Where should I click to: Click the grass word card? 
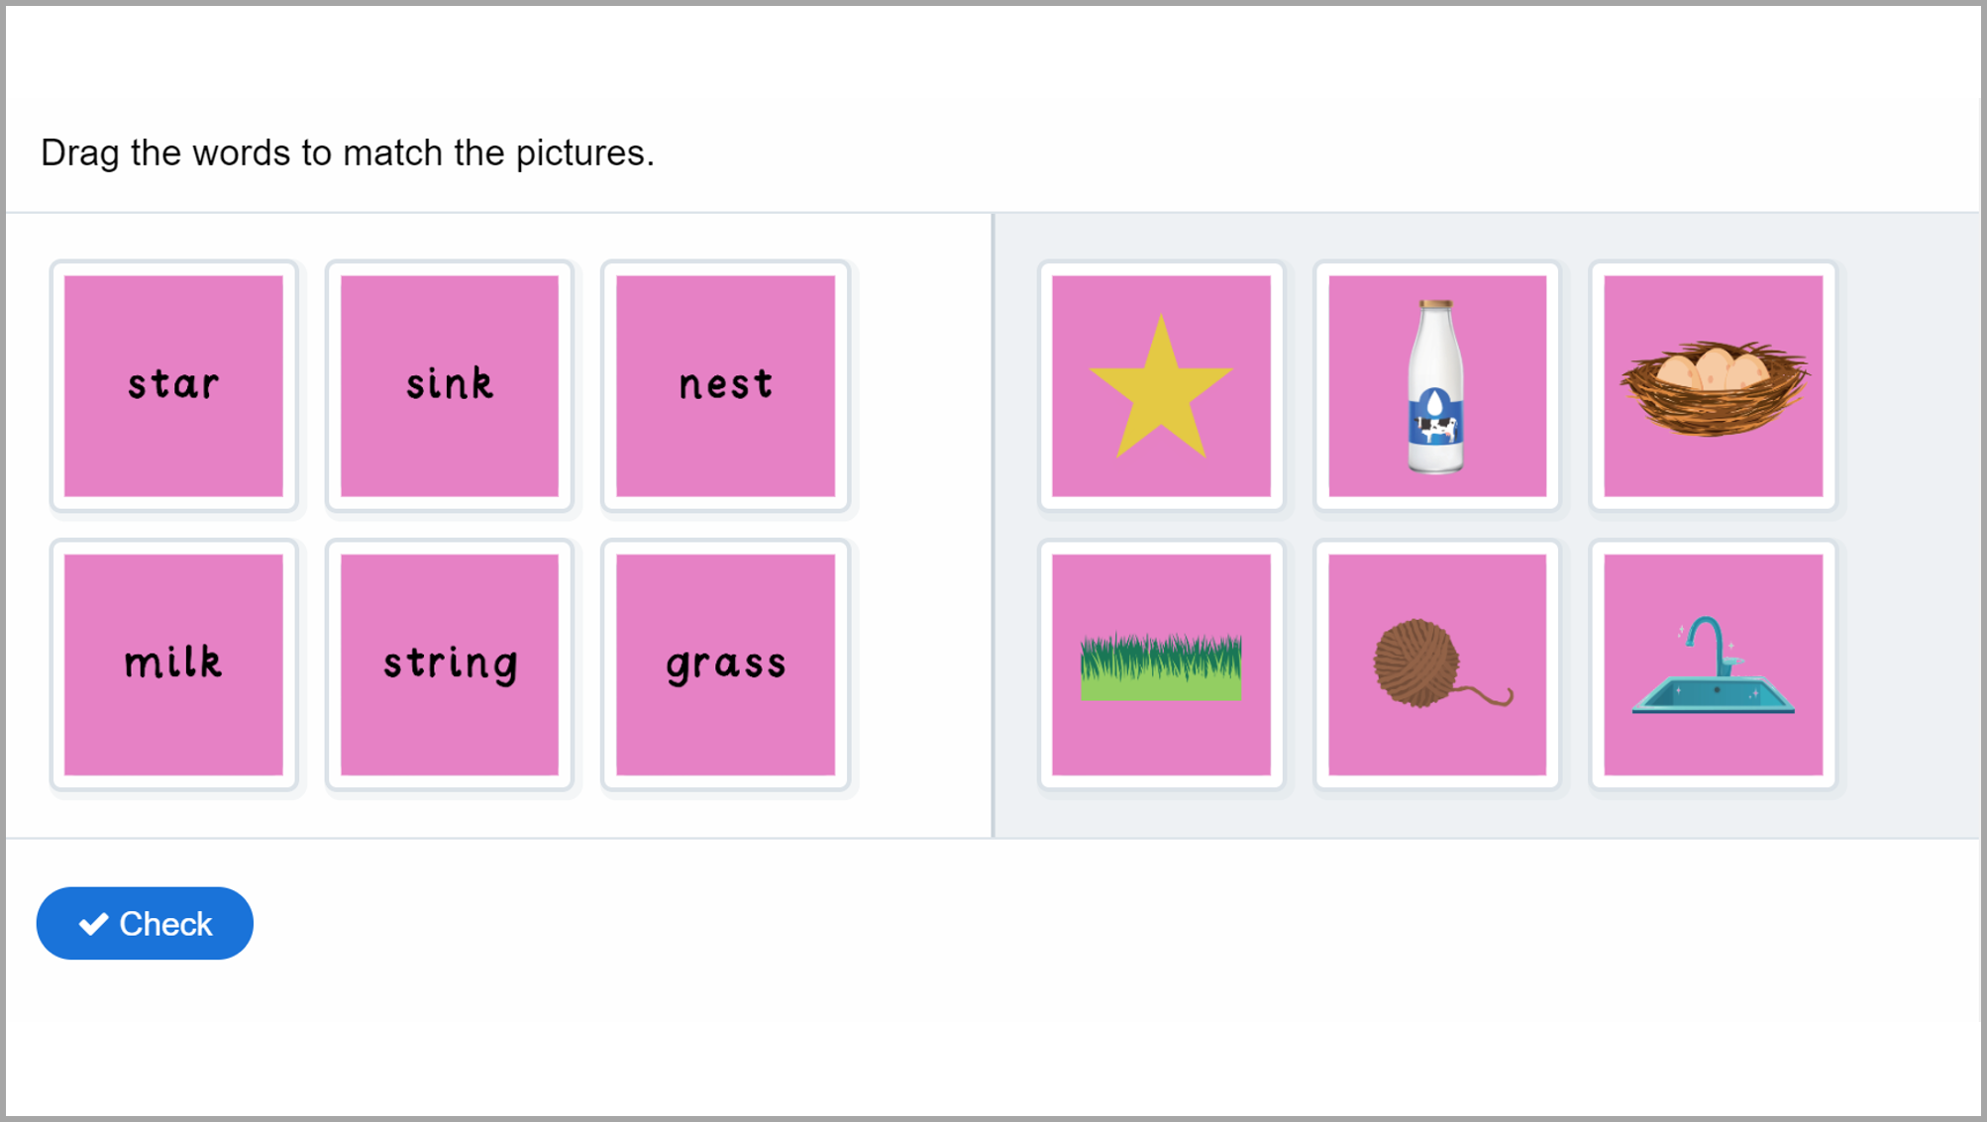pos(725,663)
